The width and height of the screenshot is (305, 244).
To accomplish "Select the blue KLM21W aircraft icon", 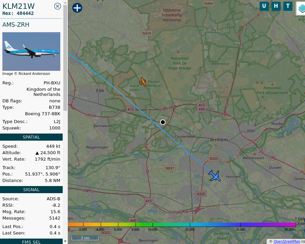I will (215, 176).
